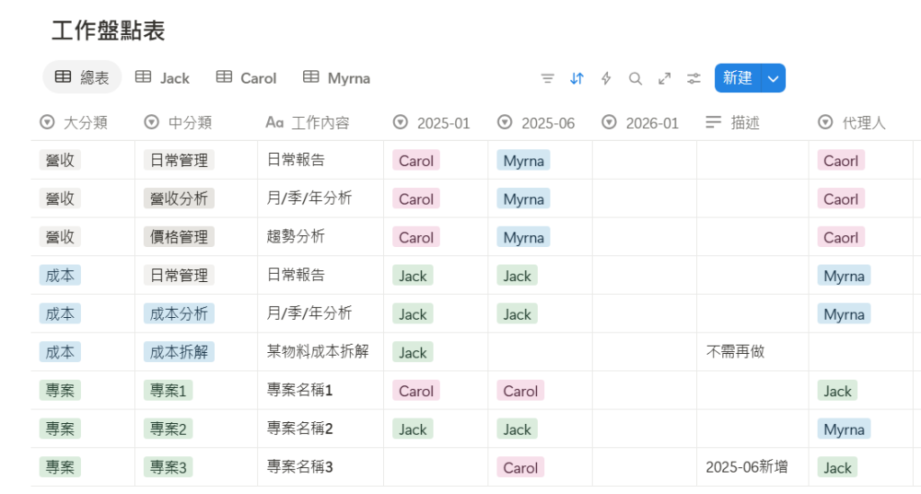
Task: Open automations lightning bolt icon
Action: (606, 78)
